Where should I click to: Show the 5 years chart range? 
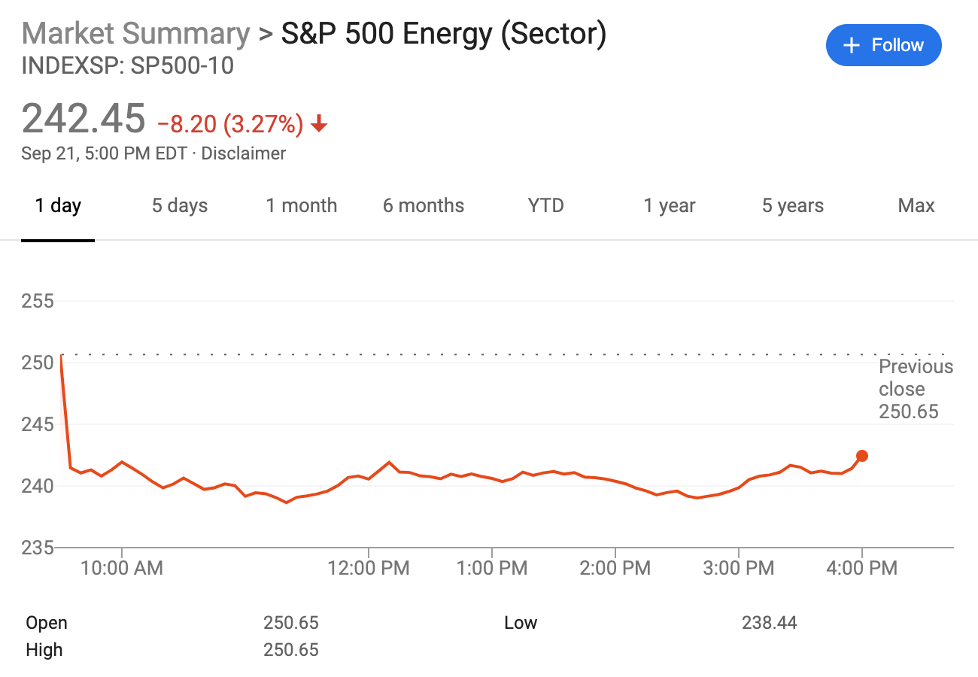click(793, 206)
